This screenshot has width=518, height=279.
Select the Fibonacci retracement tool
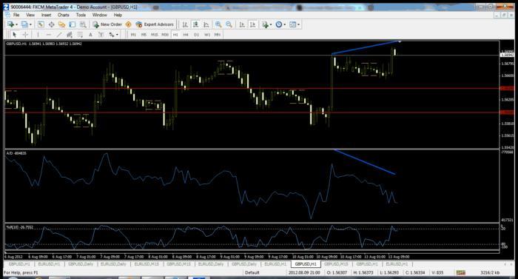[80, 34]
